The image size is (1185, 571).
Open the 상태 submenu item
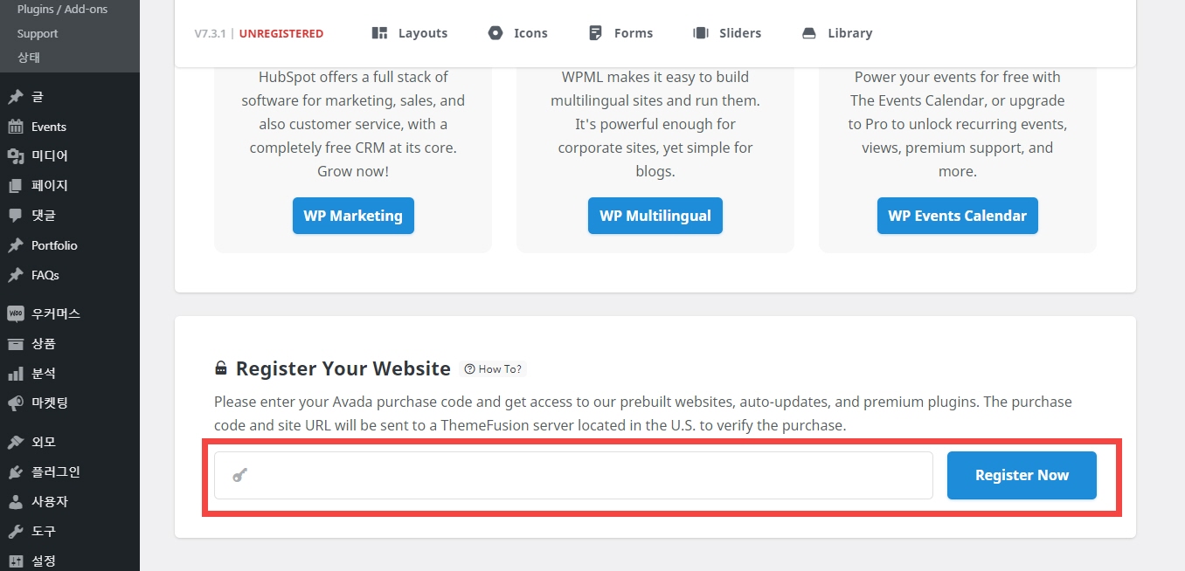click(29, 57)
